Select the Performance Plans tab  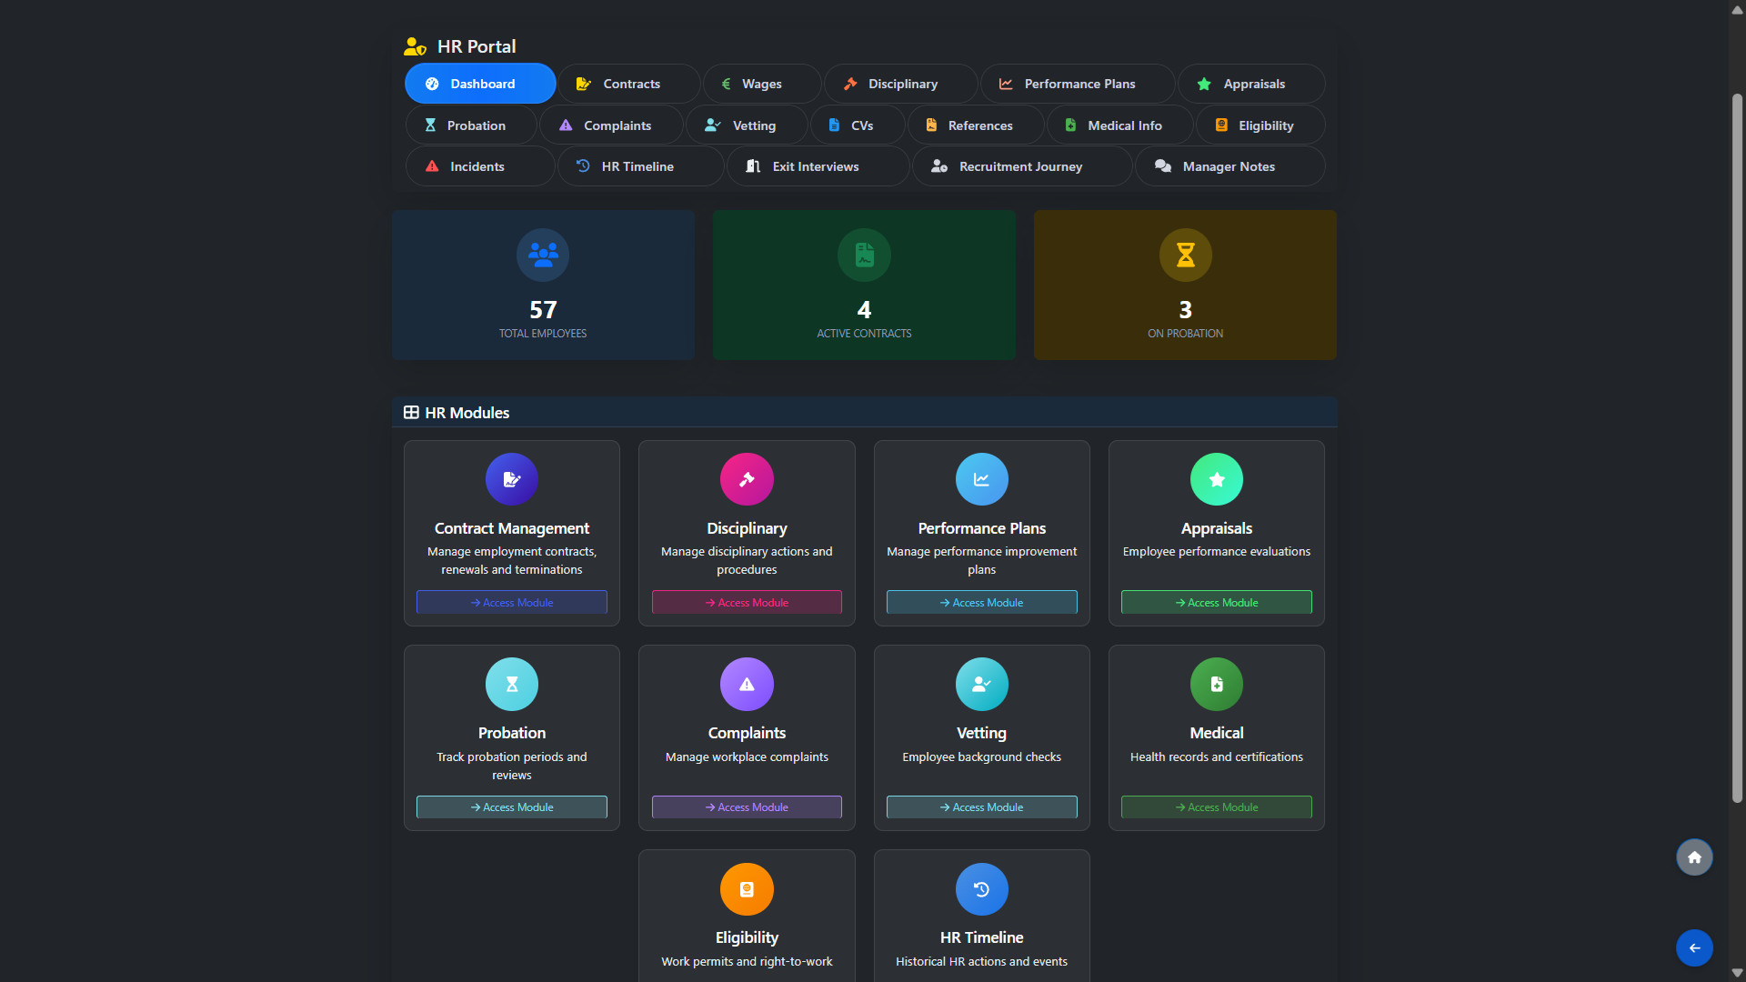(1078, 84)
